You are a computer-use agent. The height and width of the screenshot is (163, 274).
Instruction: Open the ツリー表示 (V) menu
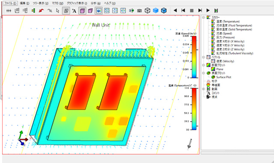click(41, 3)
